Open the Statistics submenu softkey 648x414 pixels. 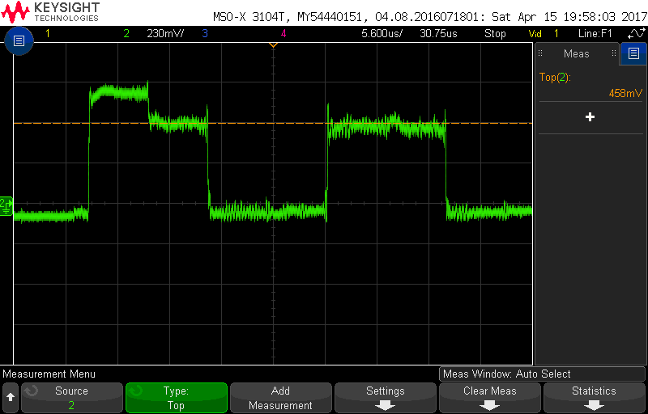tap(594, 398)
